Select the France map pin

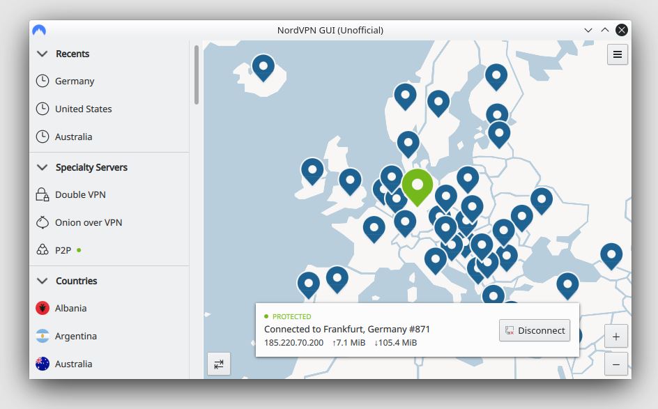[374, 229]
